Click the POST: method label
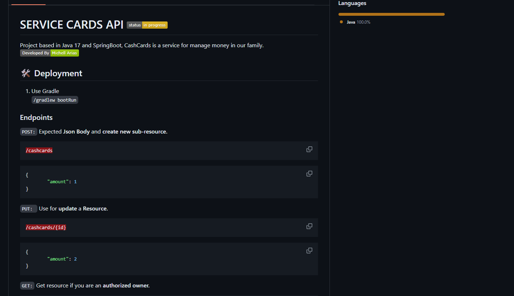The width and height of the screenshot is (514, 296). 29,132
